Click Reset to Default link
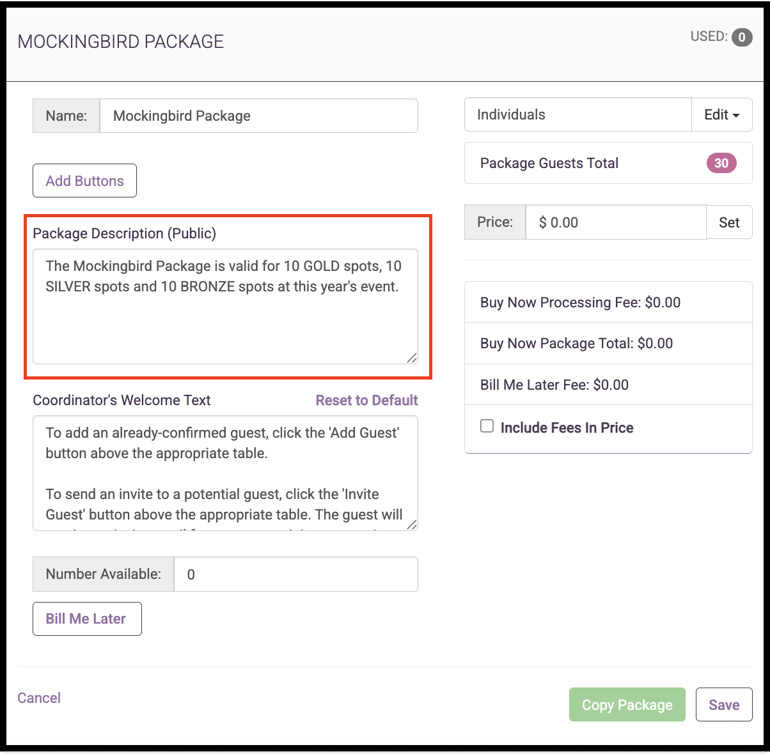 pos(366,400)
